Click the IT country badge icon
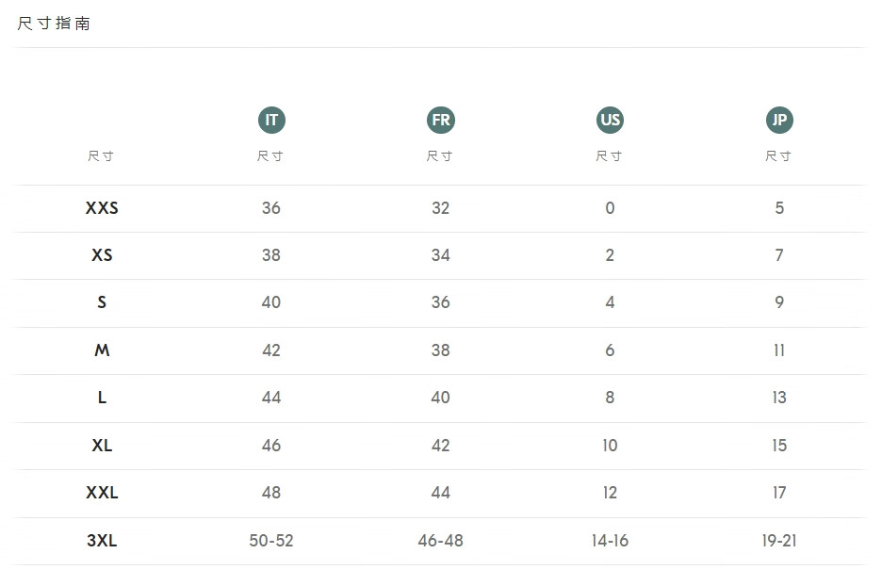The image size is (882, 586). [x=271, y=121]
